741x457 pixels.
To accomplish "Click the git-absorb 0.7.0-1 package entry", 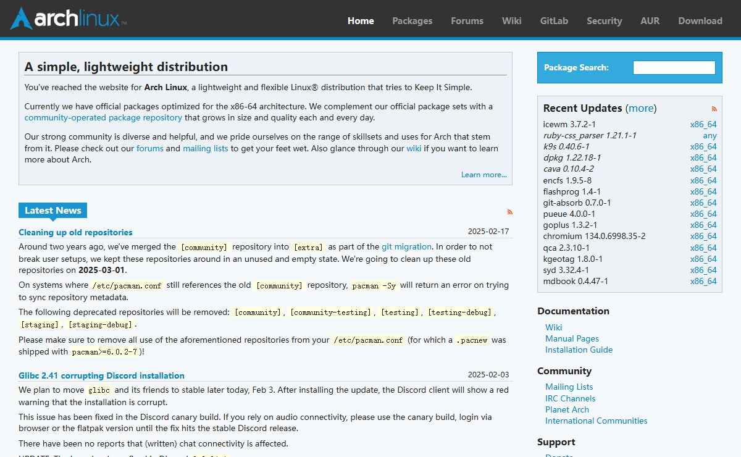I will 577,203.
